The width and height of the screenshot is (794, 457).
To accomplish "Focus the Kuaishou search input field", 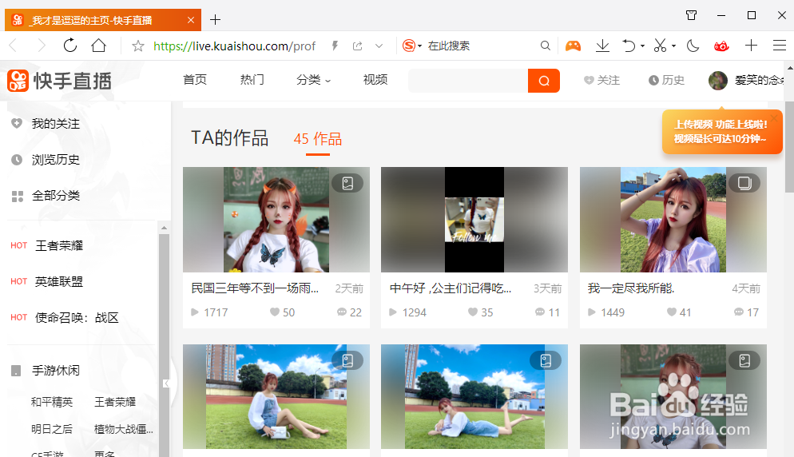I will [468, 81].
